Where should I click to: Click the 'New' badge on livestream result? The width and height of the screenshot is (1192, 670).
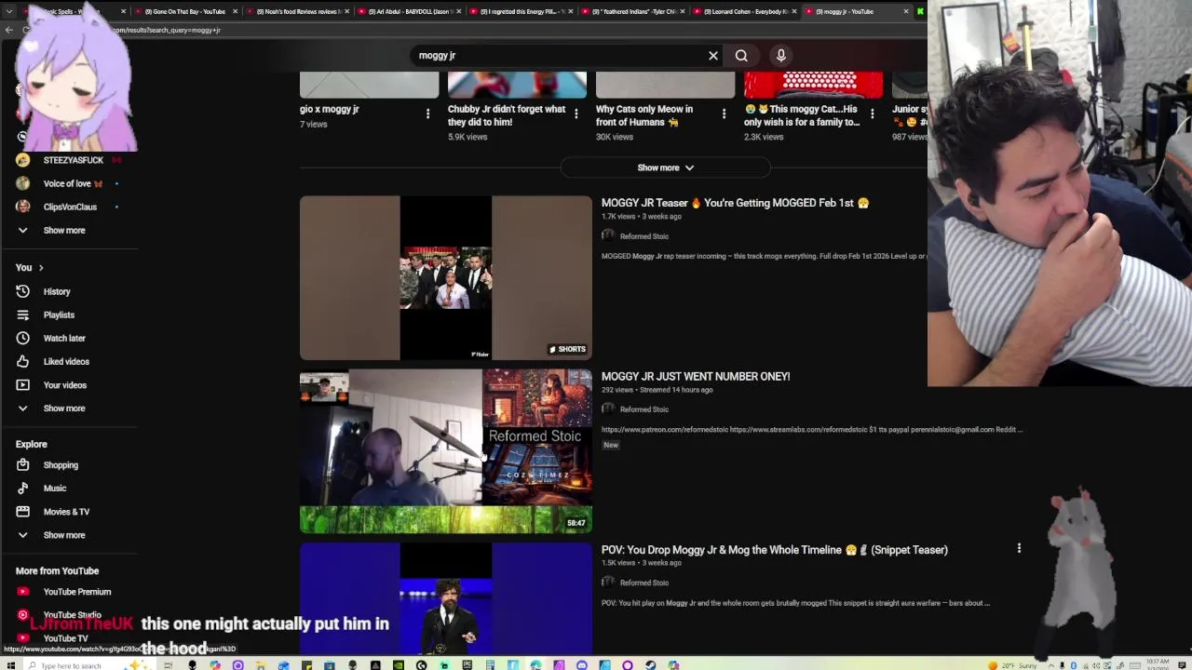click(x=611, y=445)
